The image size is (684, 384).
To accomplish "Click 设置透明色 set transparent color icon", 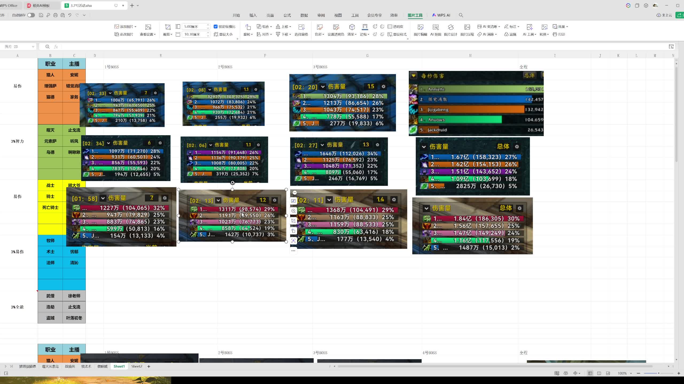I will pyautogui.click(x=336, y=27).
